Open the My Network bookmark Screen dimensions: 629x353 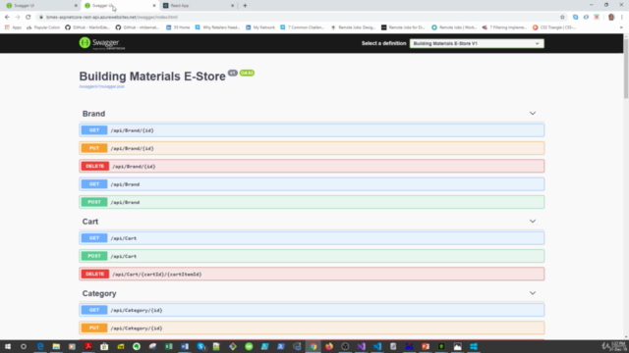260,27
